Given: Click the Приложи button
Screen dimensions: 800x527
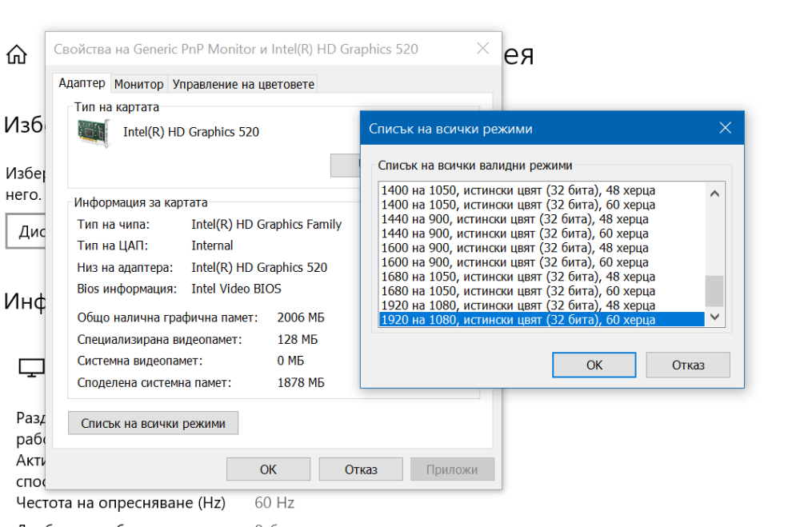Looking at the screenshot, I should (452, 469).
